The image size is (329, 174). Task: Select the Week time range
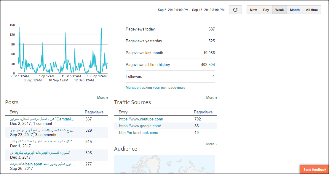pos(280,10)
